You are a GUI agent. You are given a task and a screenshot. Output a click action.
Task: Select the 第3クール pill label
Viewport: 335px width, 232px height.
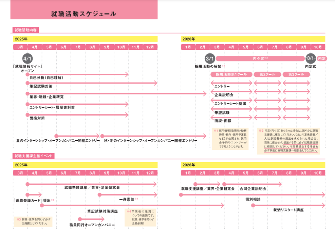click(x=296, y=74)
